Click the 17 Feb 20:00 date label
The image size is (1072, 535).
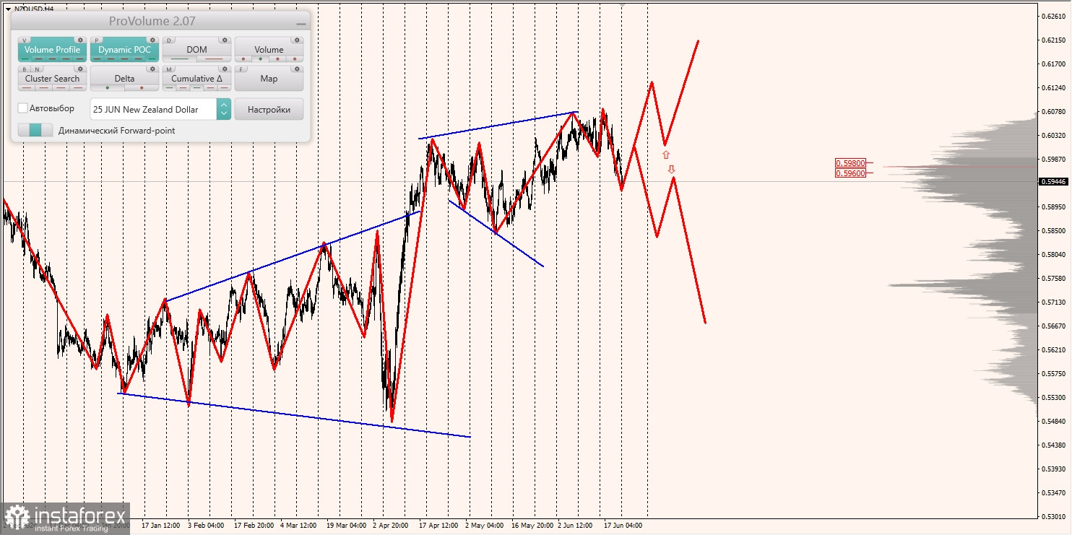(254, 526)
